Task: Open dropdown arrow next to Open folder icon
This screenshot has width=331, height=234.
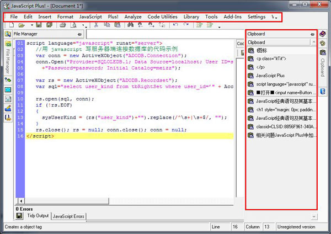Action: tap(31, 25)
